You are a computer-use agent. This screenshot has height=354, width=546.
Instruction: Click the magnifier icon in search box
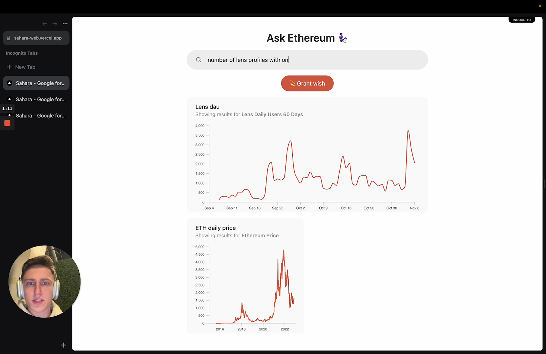click(x=199, y=60)
